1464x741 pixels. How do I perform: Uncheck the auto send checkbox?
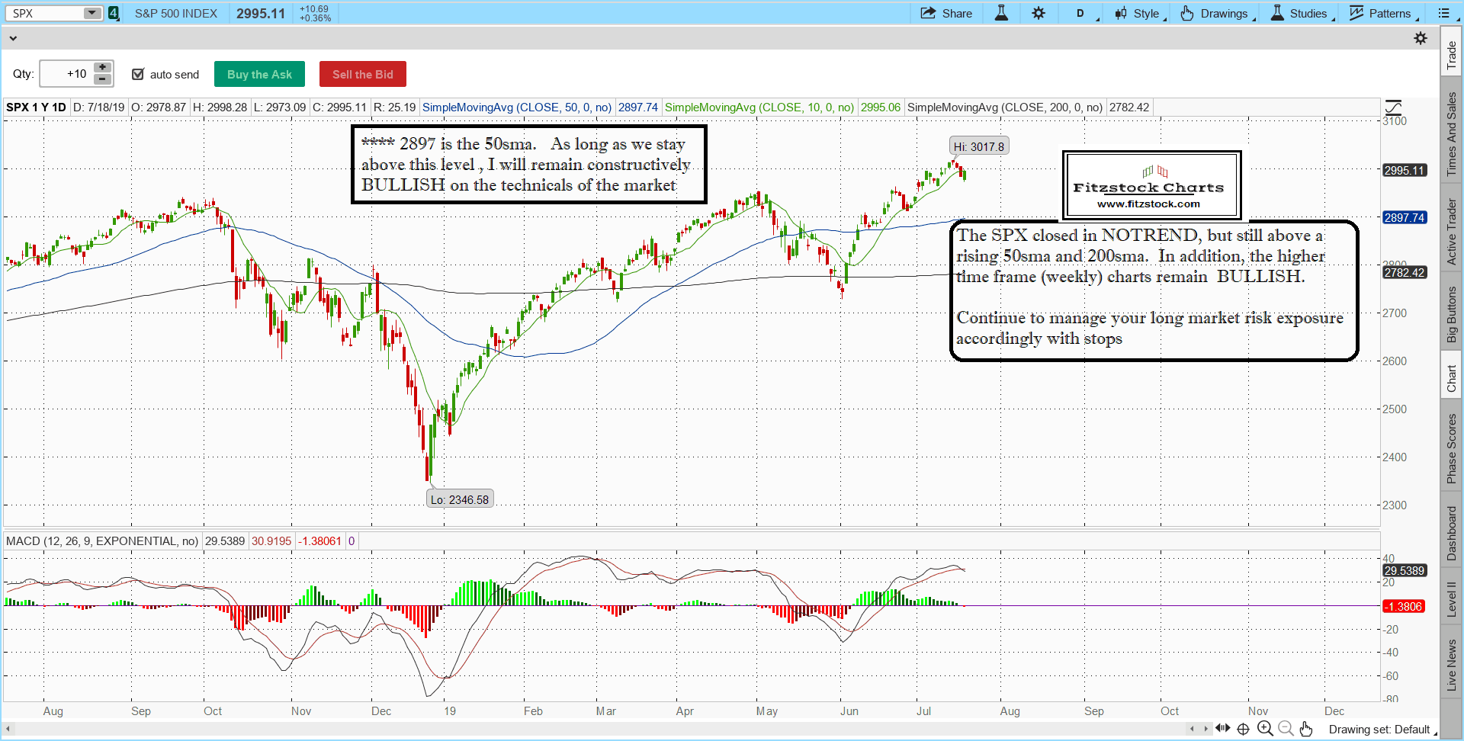(138, 74)
